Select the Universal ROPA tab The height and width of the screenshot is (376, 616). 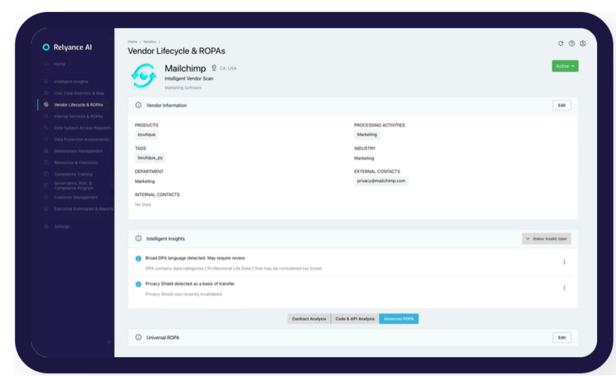pos(399,319)
